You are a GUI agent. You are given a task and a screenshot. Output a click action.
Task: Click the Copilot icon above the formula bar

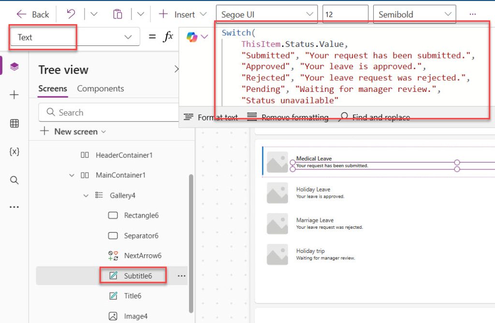(x=189, y=36)
